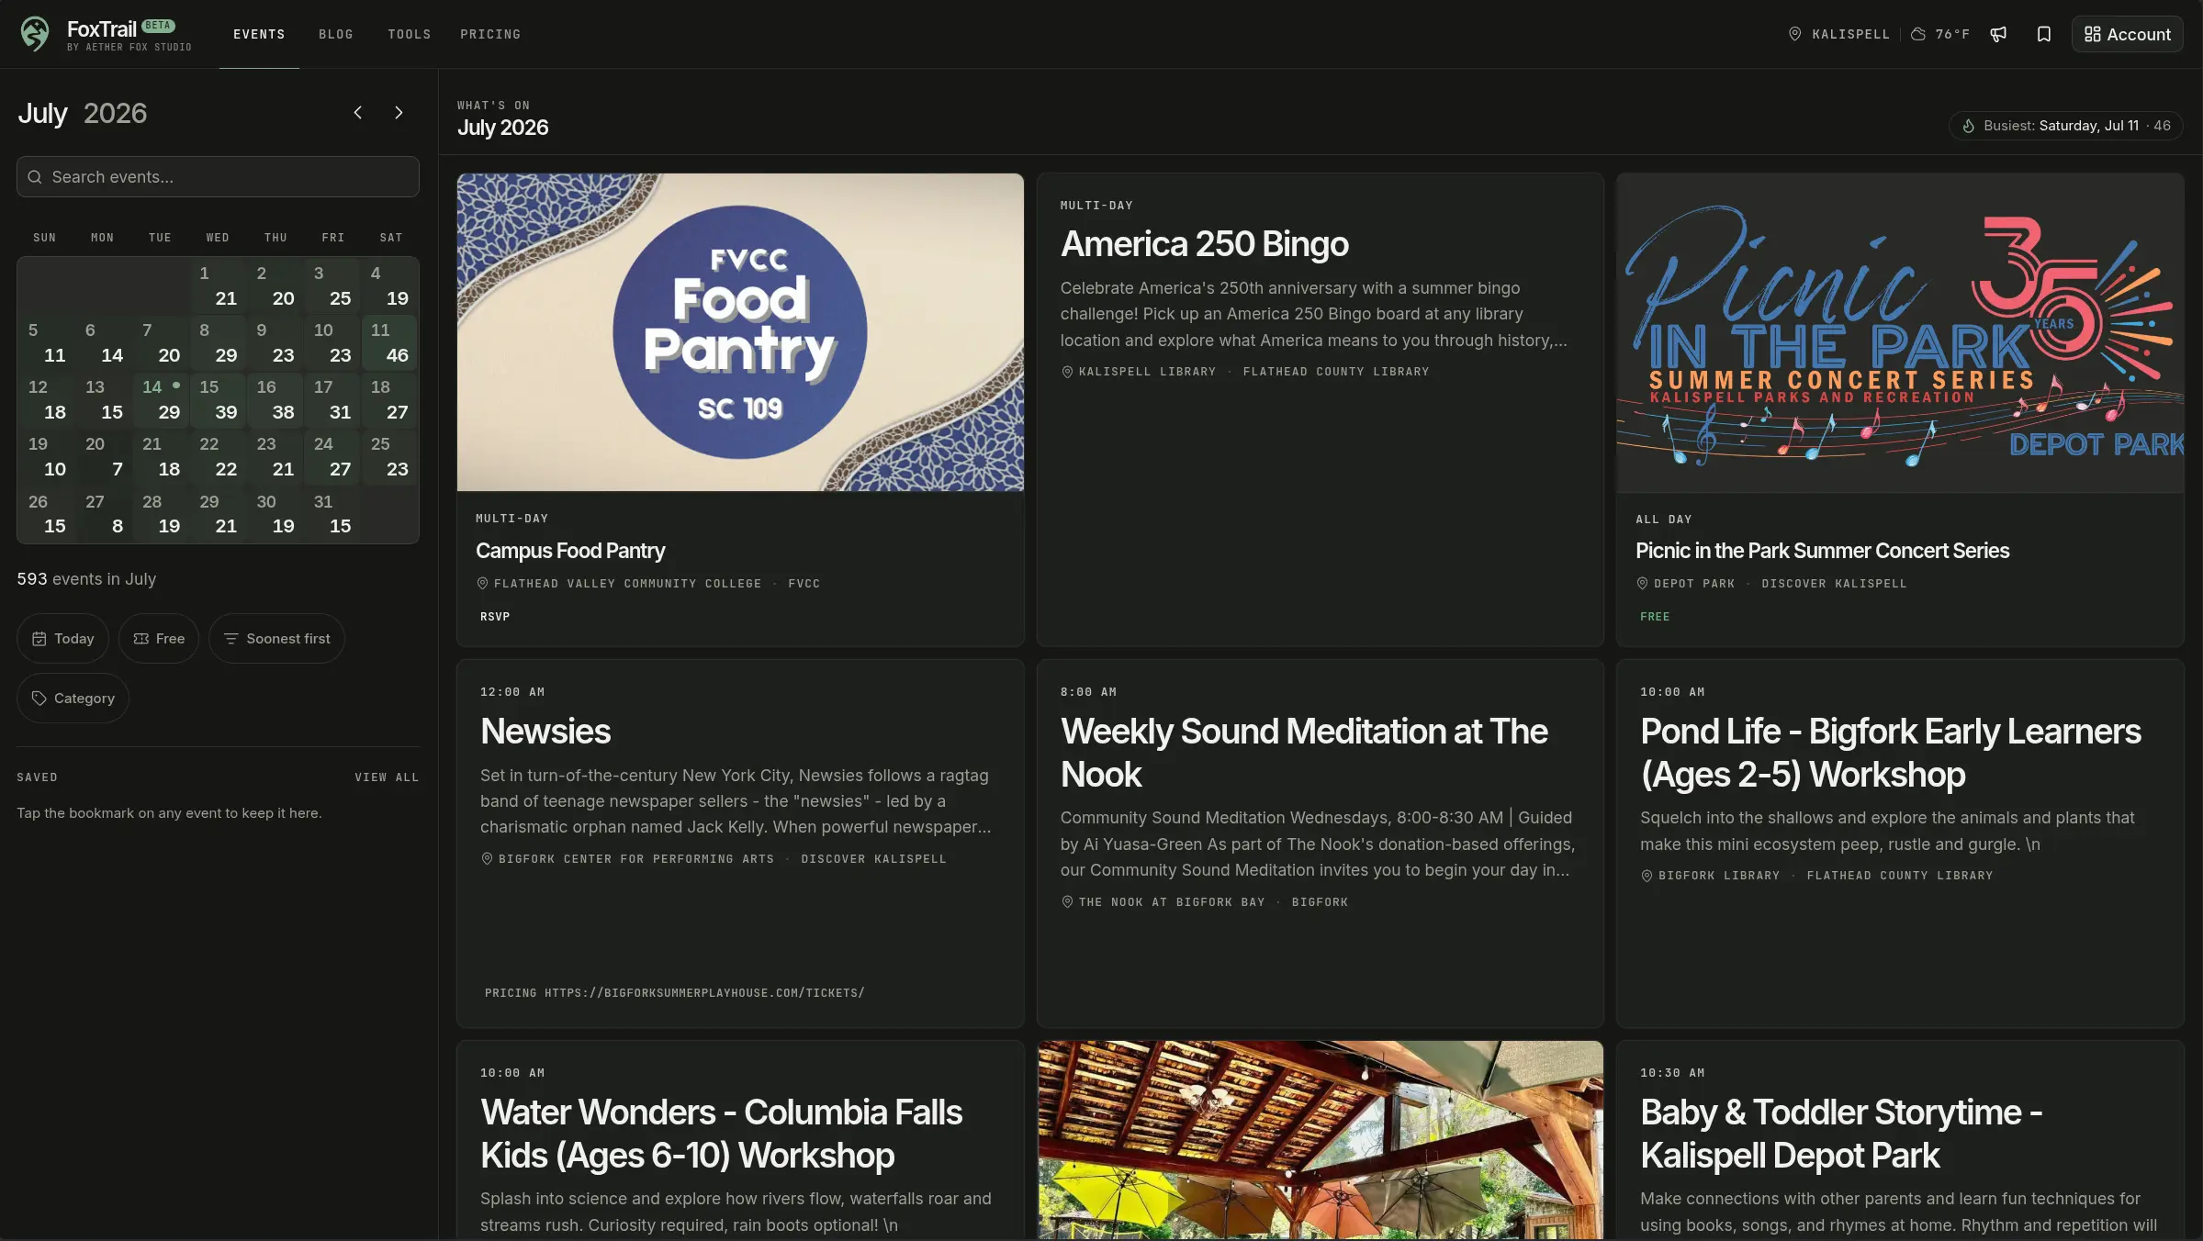The width and height of the screenshot is (2203, 1241).
Task: Select July 20 on the calendar
Action: click(x=104, y=456)
